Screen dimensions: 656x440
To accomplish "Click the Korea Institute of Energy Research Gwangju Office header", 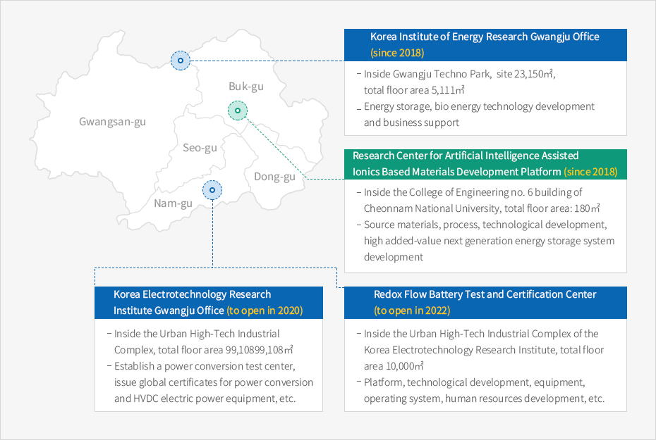I will [x=485, y=45].
